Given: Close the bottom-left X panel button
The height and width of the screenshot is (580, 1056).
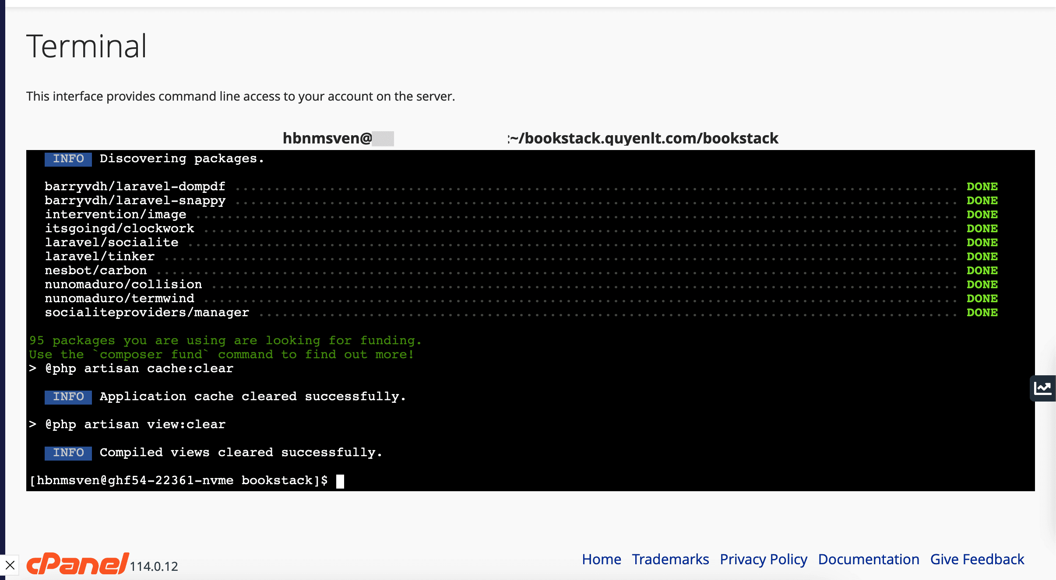Looking at the screenshot, I should [x=10, y=565].
